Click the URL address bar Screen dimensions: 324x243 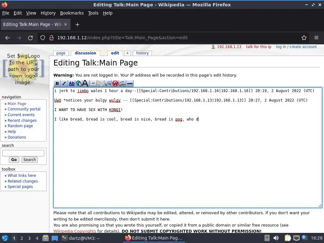(x=173, y=38)
